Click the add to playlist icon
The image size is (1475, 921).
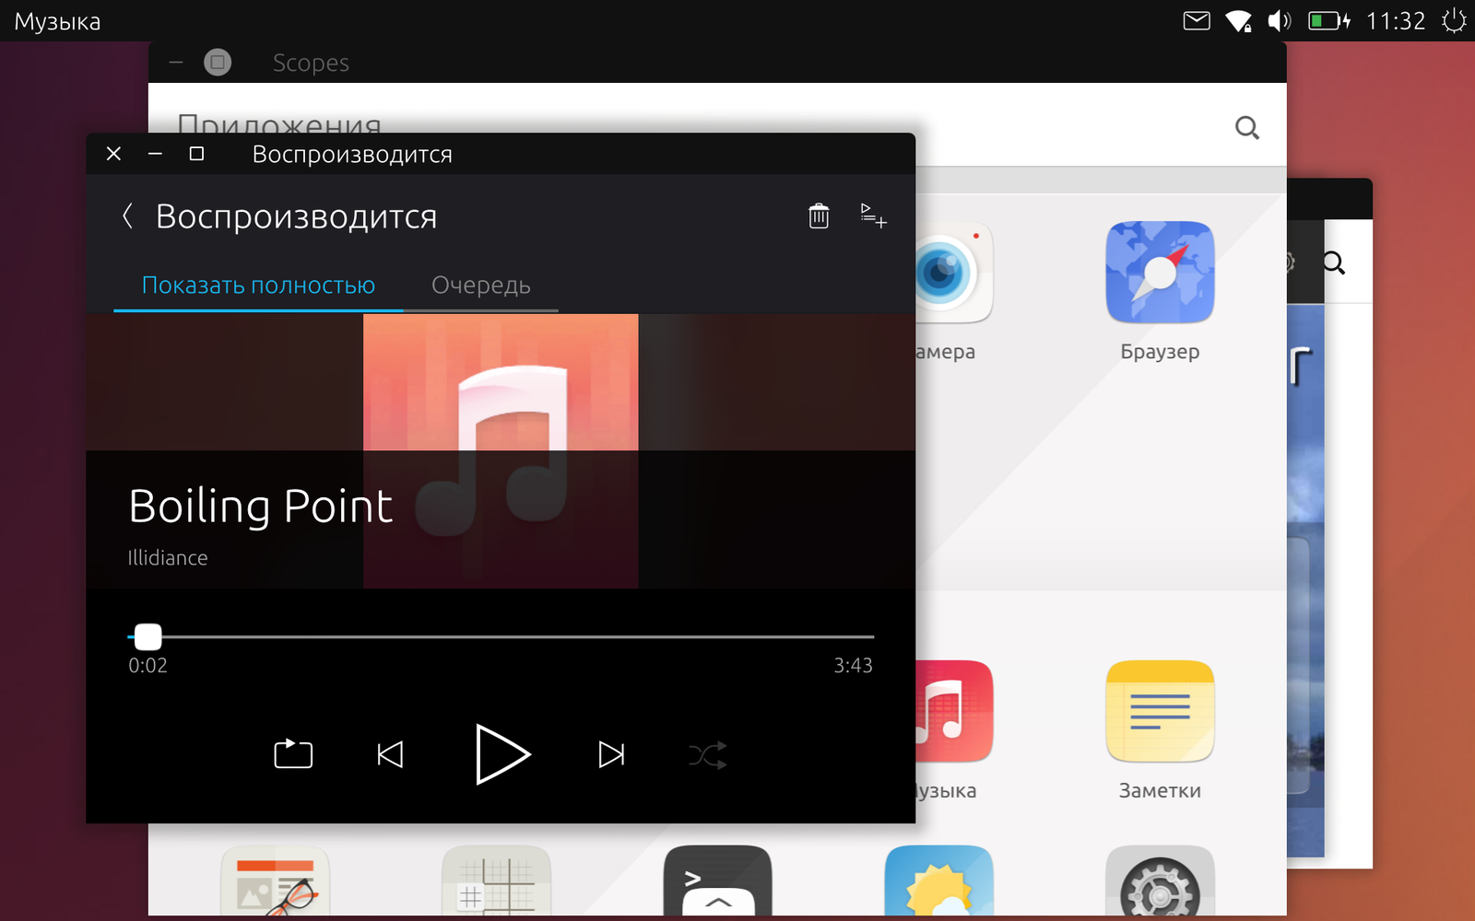[873, 216]
